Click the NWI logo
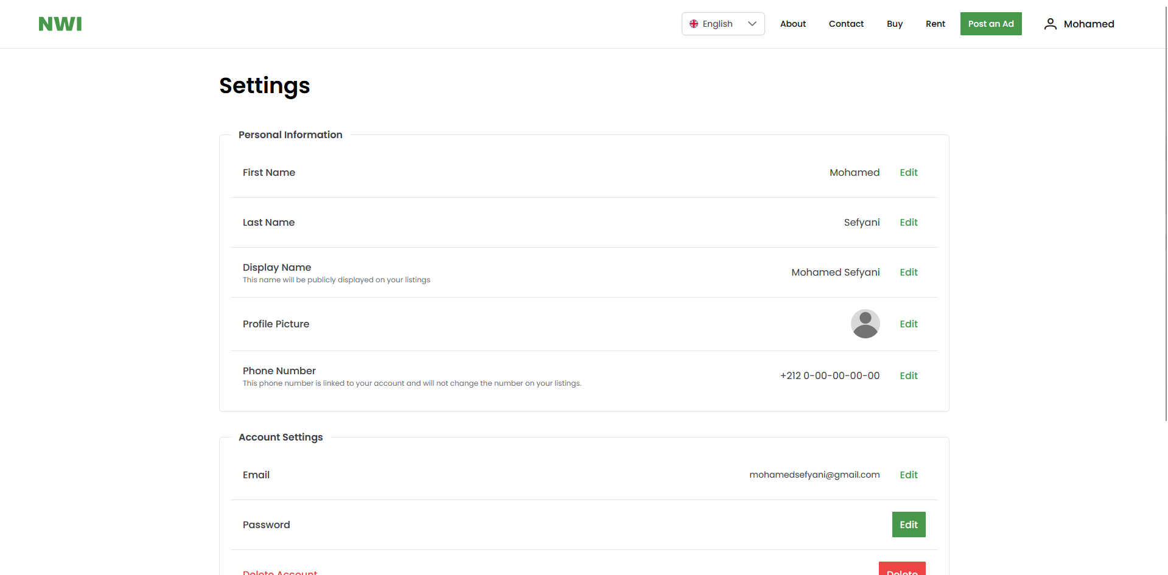 click(60, 24)
